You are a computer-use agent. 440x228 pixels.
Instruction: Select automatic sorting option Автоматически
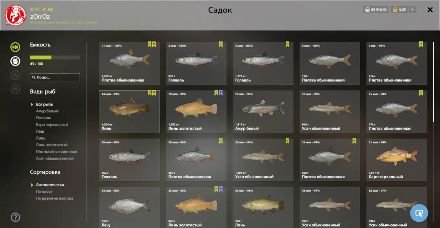pyautogui.click(x=50, y=185)
